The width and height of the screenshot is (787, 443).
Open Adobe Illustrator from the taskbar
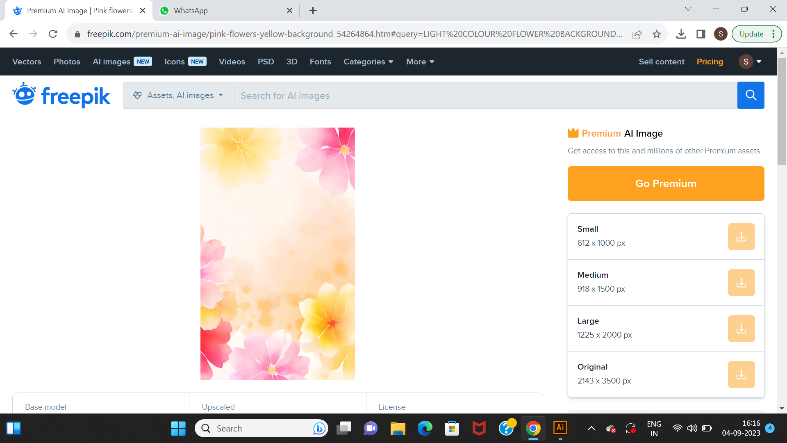(x=560, y=428)
